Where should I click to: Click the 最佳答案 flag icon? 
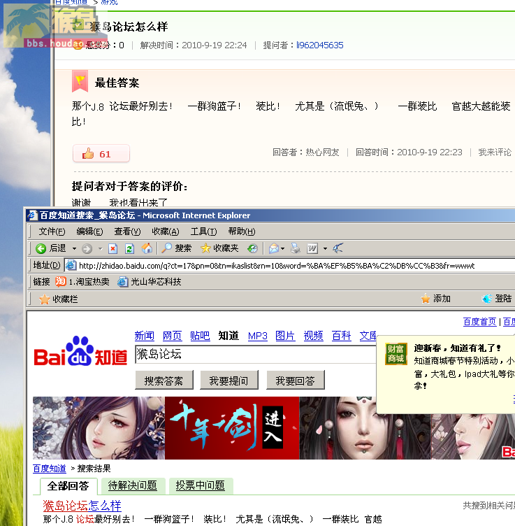click(80, 81)
